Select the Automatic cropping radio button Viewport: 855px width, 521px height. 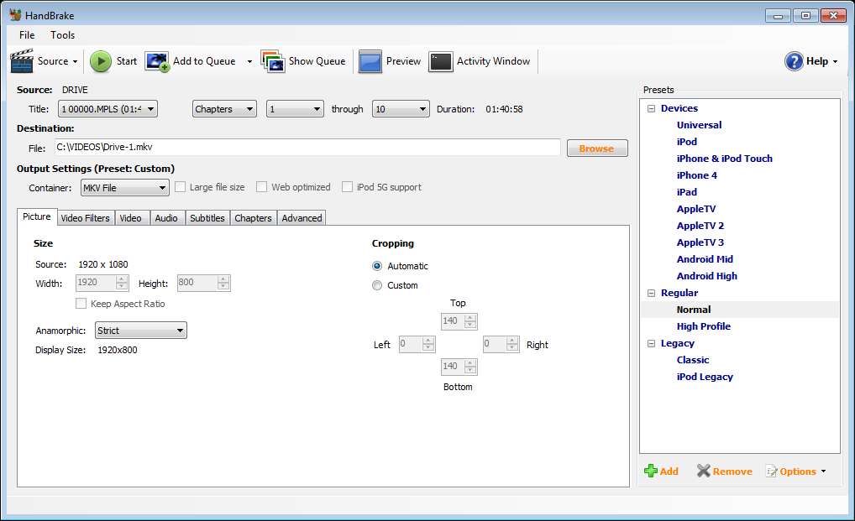pyautogui.click(x=377, y=266)
